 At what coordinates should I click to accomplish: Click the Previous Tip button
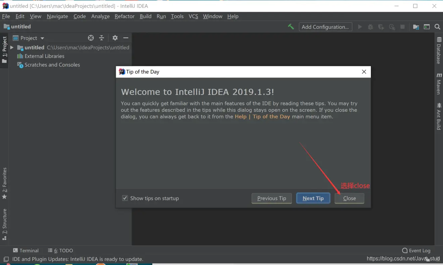(x=272, y=198)
